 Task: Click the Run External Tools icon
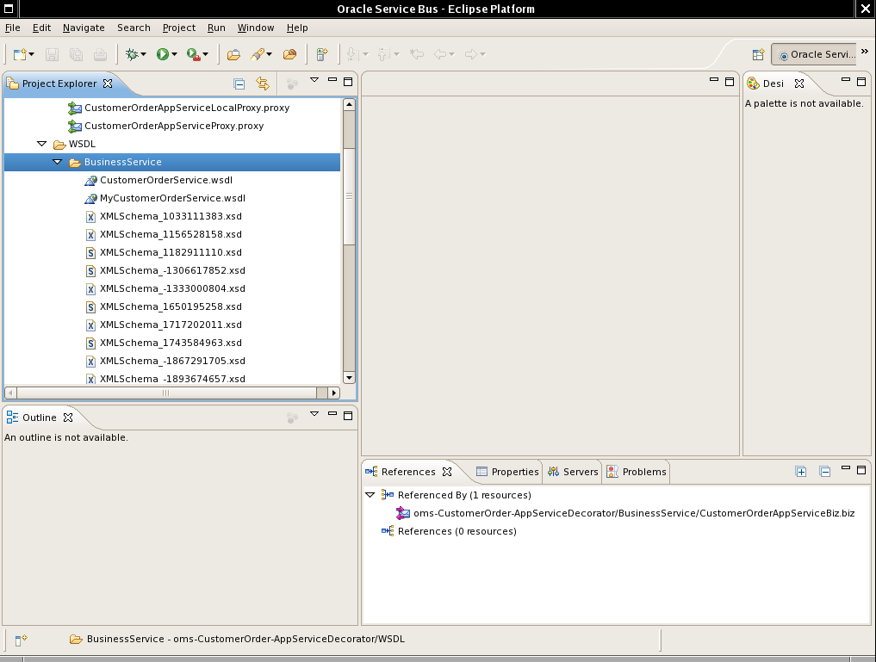click(x=193, y=54)
